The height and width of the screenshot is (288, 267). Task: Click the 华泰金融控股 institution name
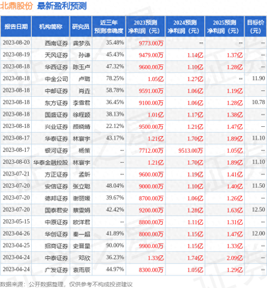tap(50, 163)
